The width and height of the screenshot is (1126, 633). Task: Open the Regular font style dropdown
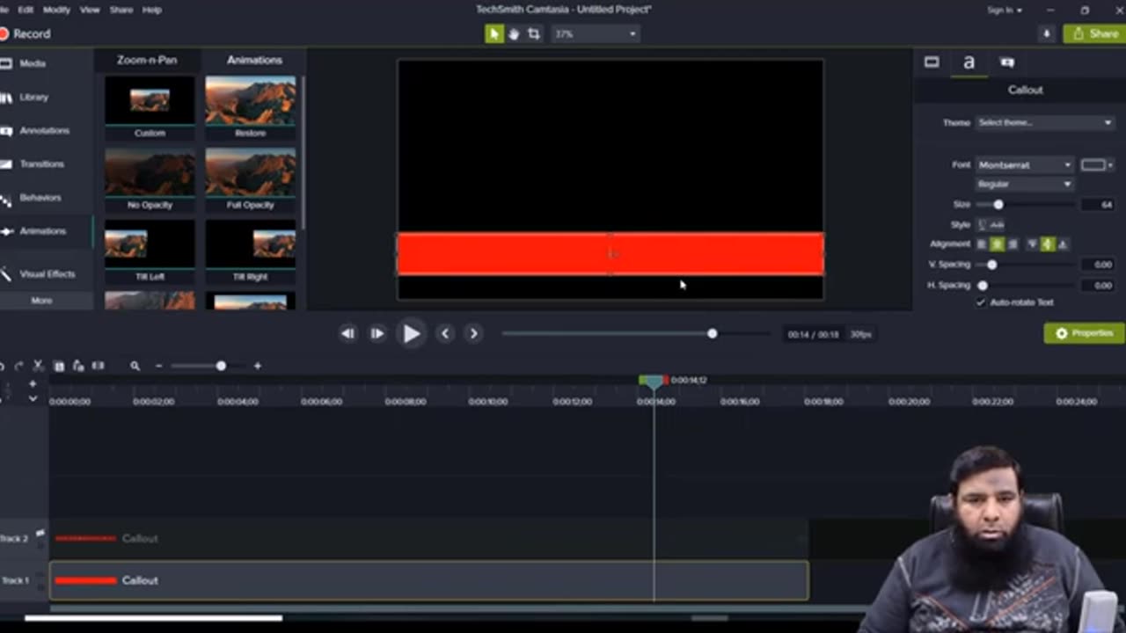click(x=1025, y=184)
